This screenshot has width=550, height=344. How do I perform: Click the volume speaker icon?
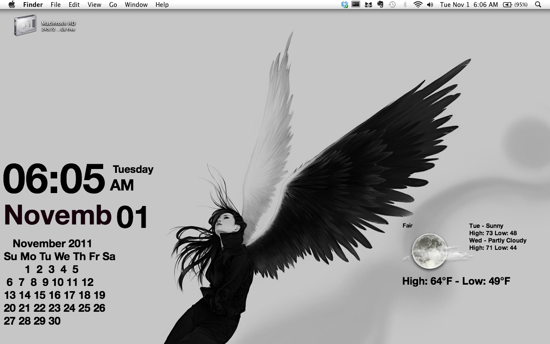[x=430, y=5]
